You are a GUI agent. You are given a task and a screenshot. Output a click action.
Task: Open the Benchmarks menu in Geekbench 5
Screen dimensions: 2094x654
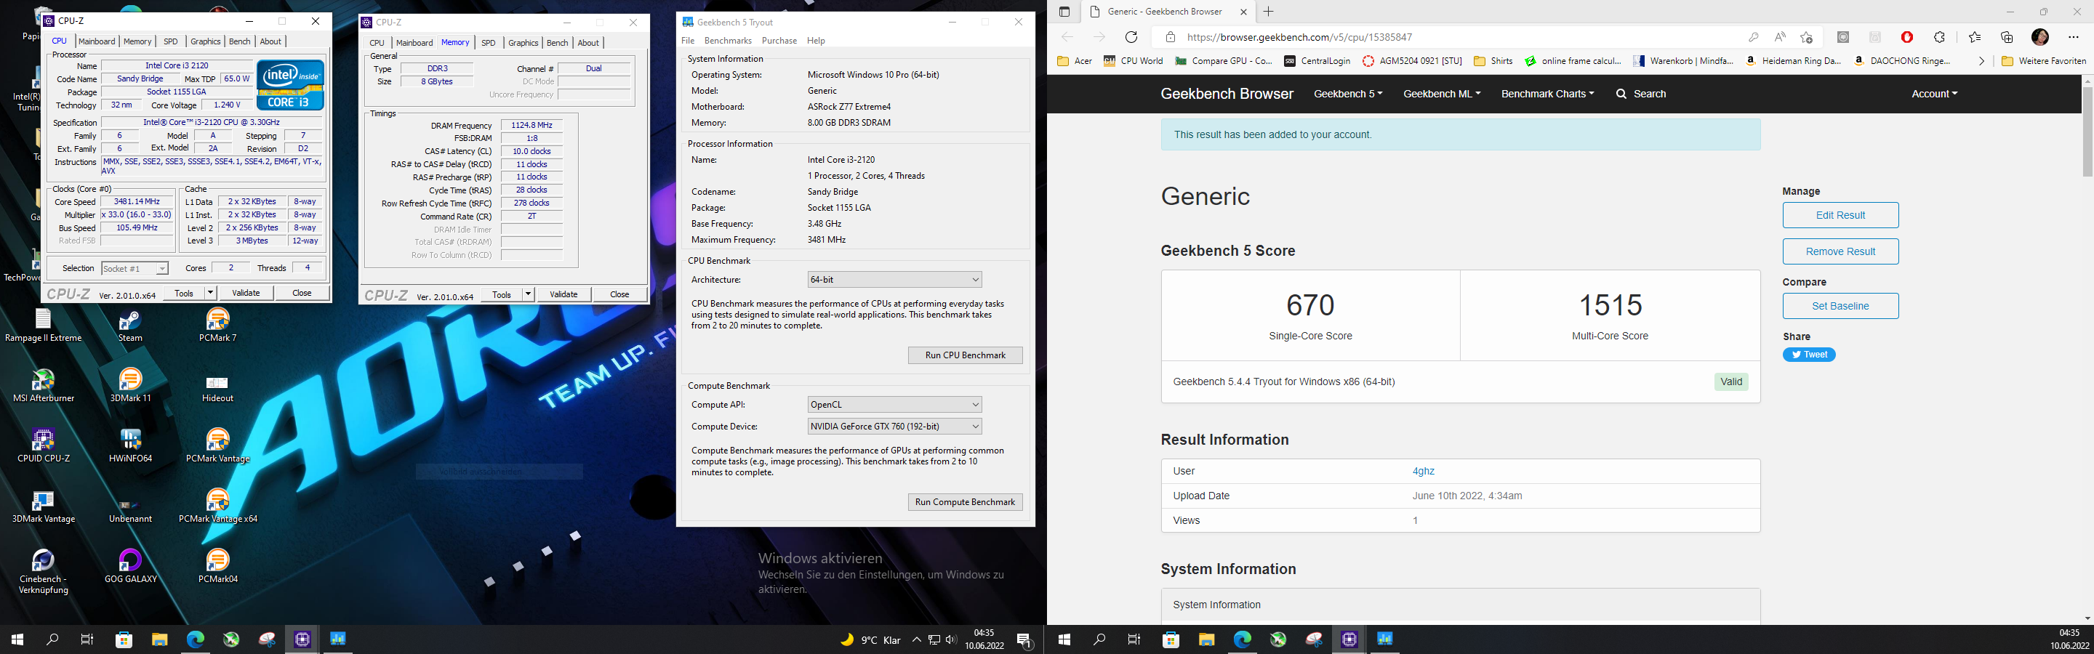[728, 41]
